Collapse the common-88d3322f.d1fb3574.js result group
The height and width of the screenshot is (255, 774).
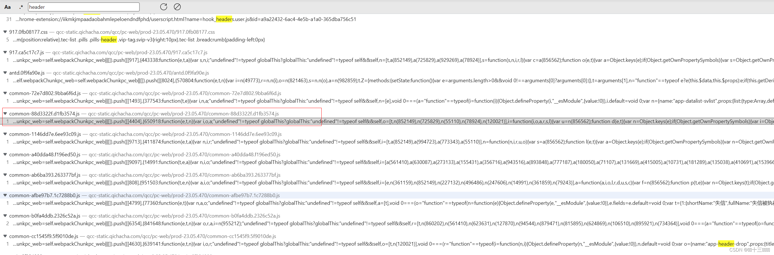(x=5, y=113)
